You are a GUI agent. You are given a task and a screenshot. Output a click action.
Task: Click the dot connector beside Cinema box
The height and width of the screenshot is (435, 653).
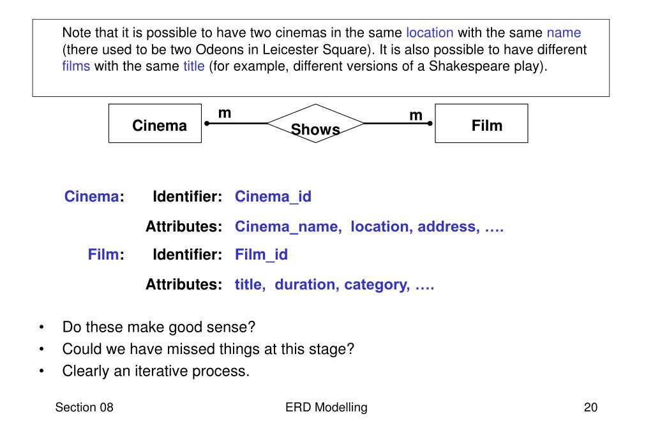[207, 123]
